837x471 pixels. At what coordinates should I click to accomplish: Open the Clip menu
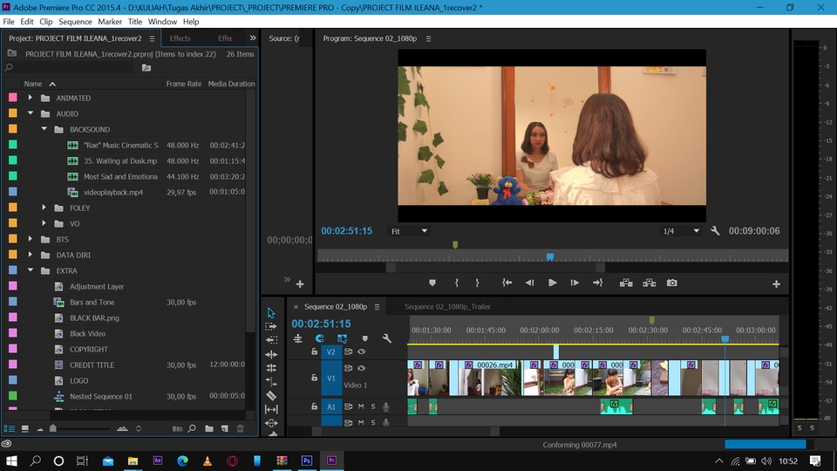pos(46,21)
